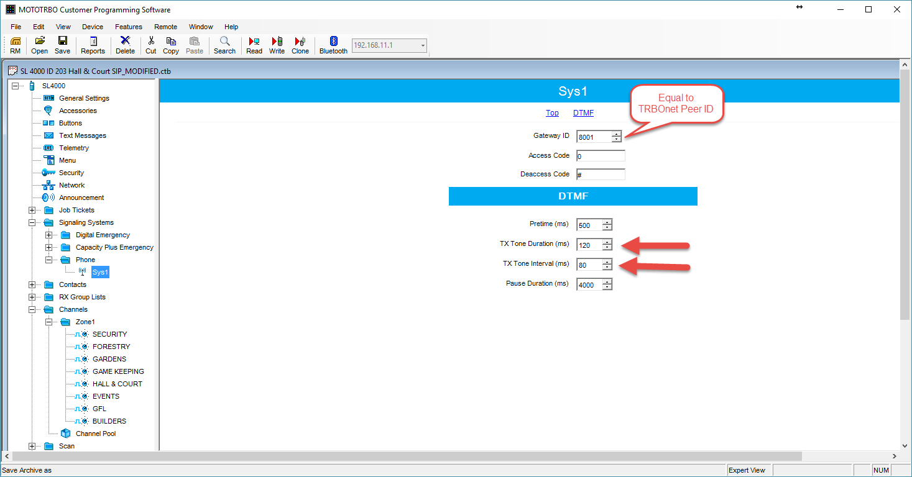
Task: Open the Edit menu
Action: tap(39, 27)
